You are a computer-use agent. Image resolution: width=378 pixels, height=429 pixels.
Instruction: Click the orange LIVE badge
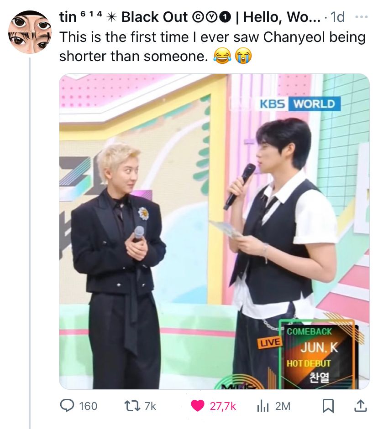pos(269,343)
